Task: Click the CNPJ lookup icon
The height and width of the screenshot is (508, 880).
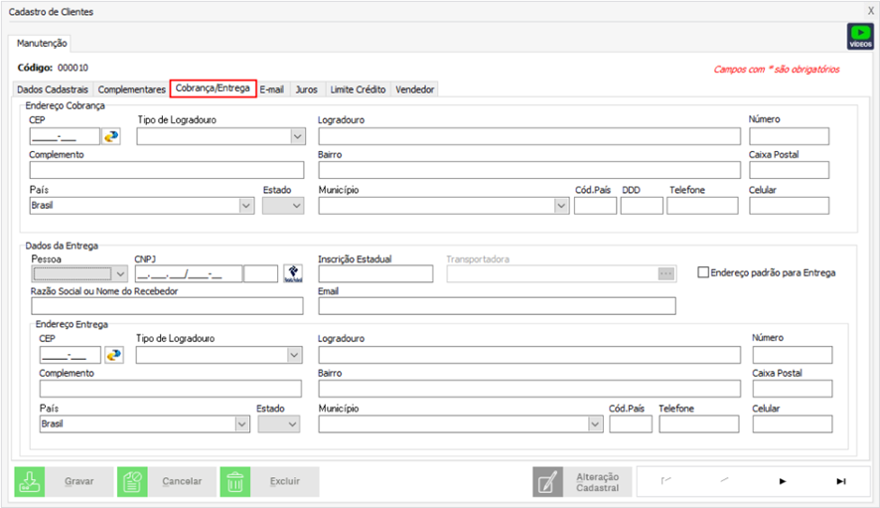Action: click(292, 273)
